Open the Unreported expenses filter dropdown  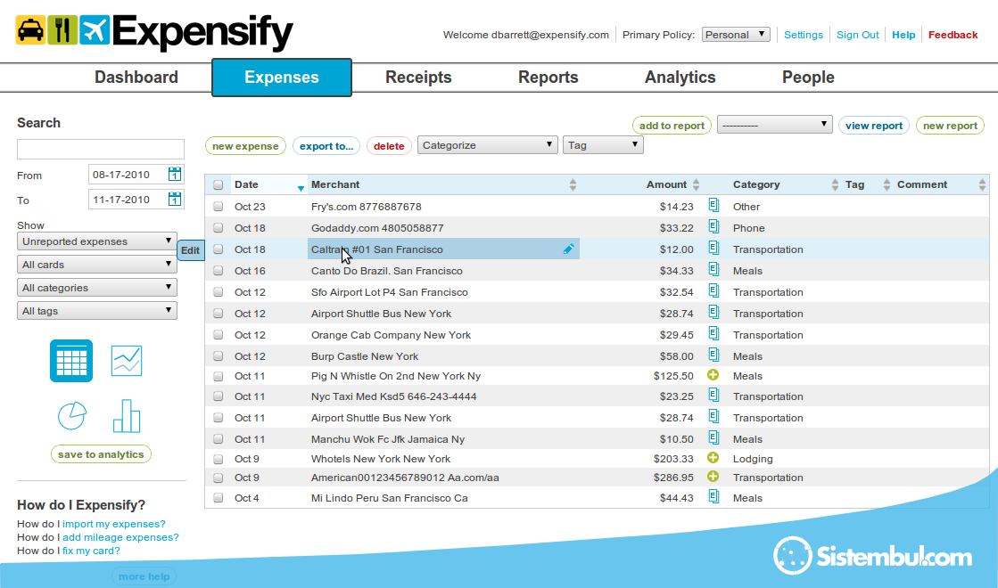tap(96, 241)
